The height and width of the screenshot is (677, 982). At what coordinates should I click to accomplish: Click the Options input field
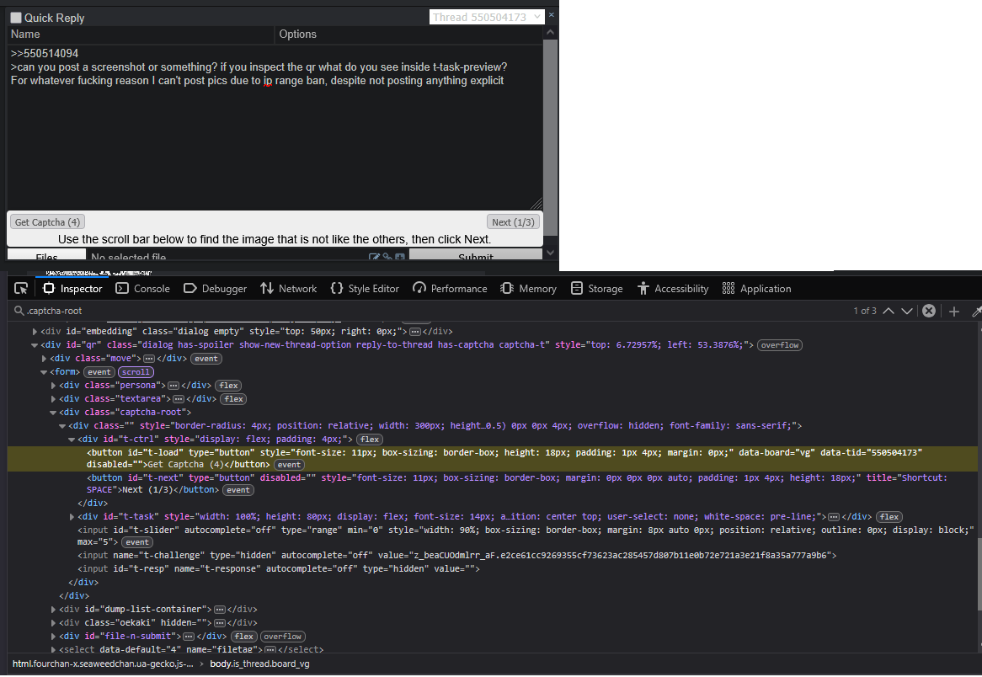[x=408, y=35]
